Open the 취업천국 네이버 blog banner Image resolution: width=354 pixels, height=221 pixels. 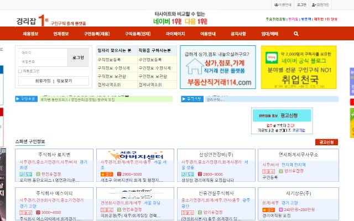pos(299,67)
